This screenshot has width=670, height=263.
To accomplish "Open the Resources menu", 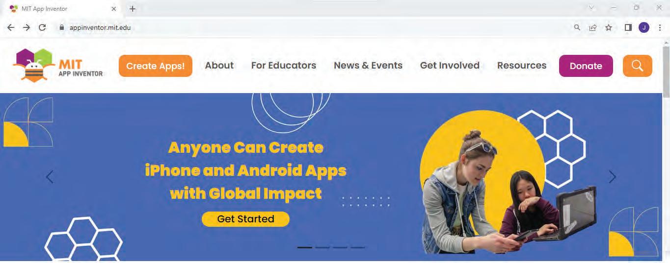I will [x=522, y=66].
